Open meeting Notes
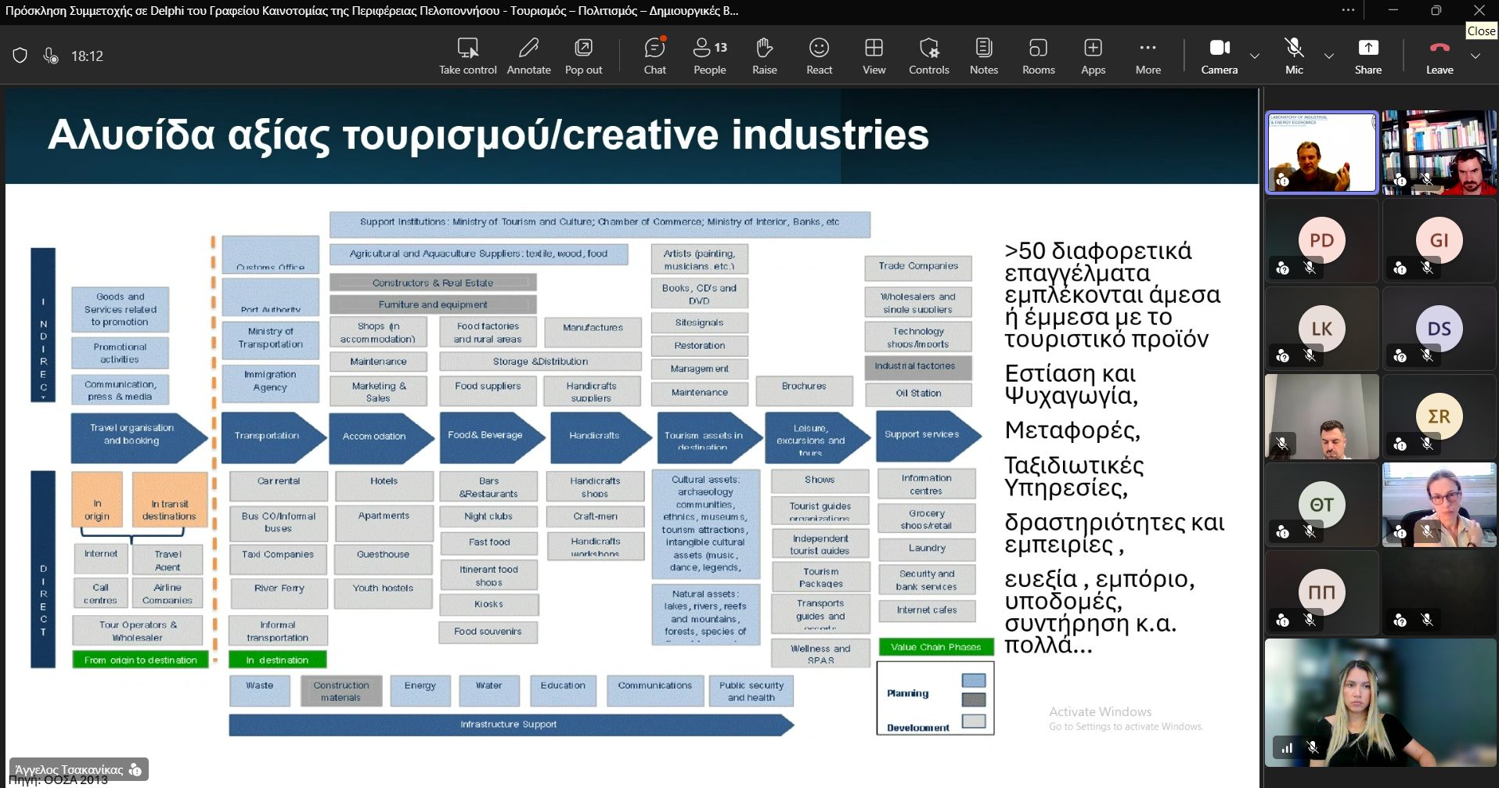The width and height of the screenshot is (1499, 788). 983,56
